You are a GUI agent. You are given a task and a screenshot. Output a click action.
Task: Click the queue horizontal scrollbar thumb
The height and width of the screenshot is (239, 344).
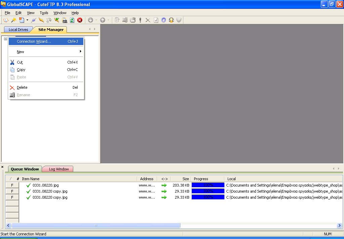coord(96,226)
